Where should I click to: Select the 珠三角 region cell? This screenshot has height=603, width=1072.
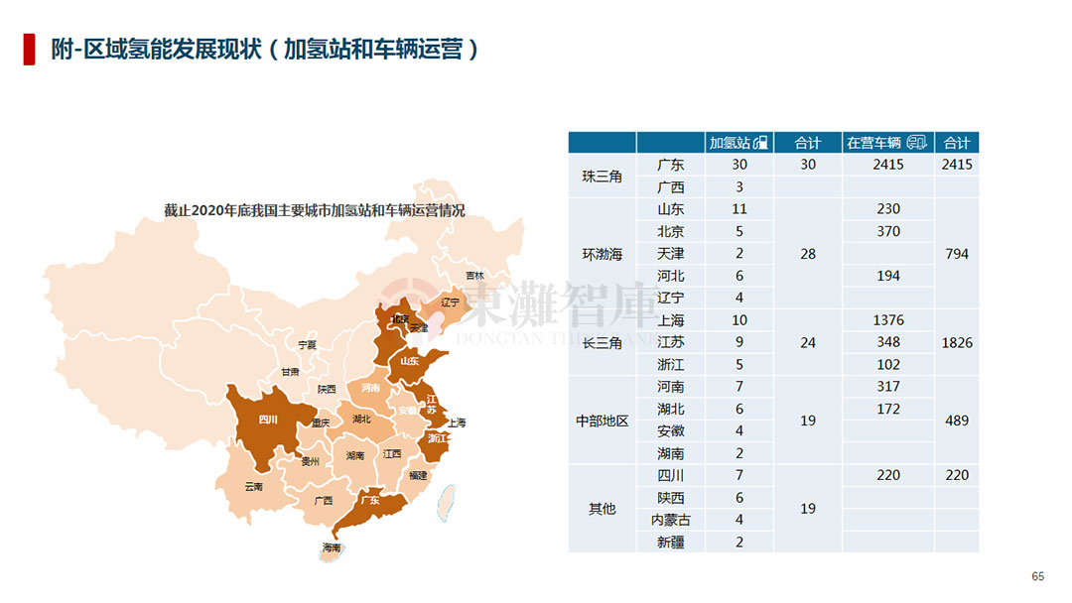point(603,176)
